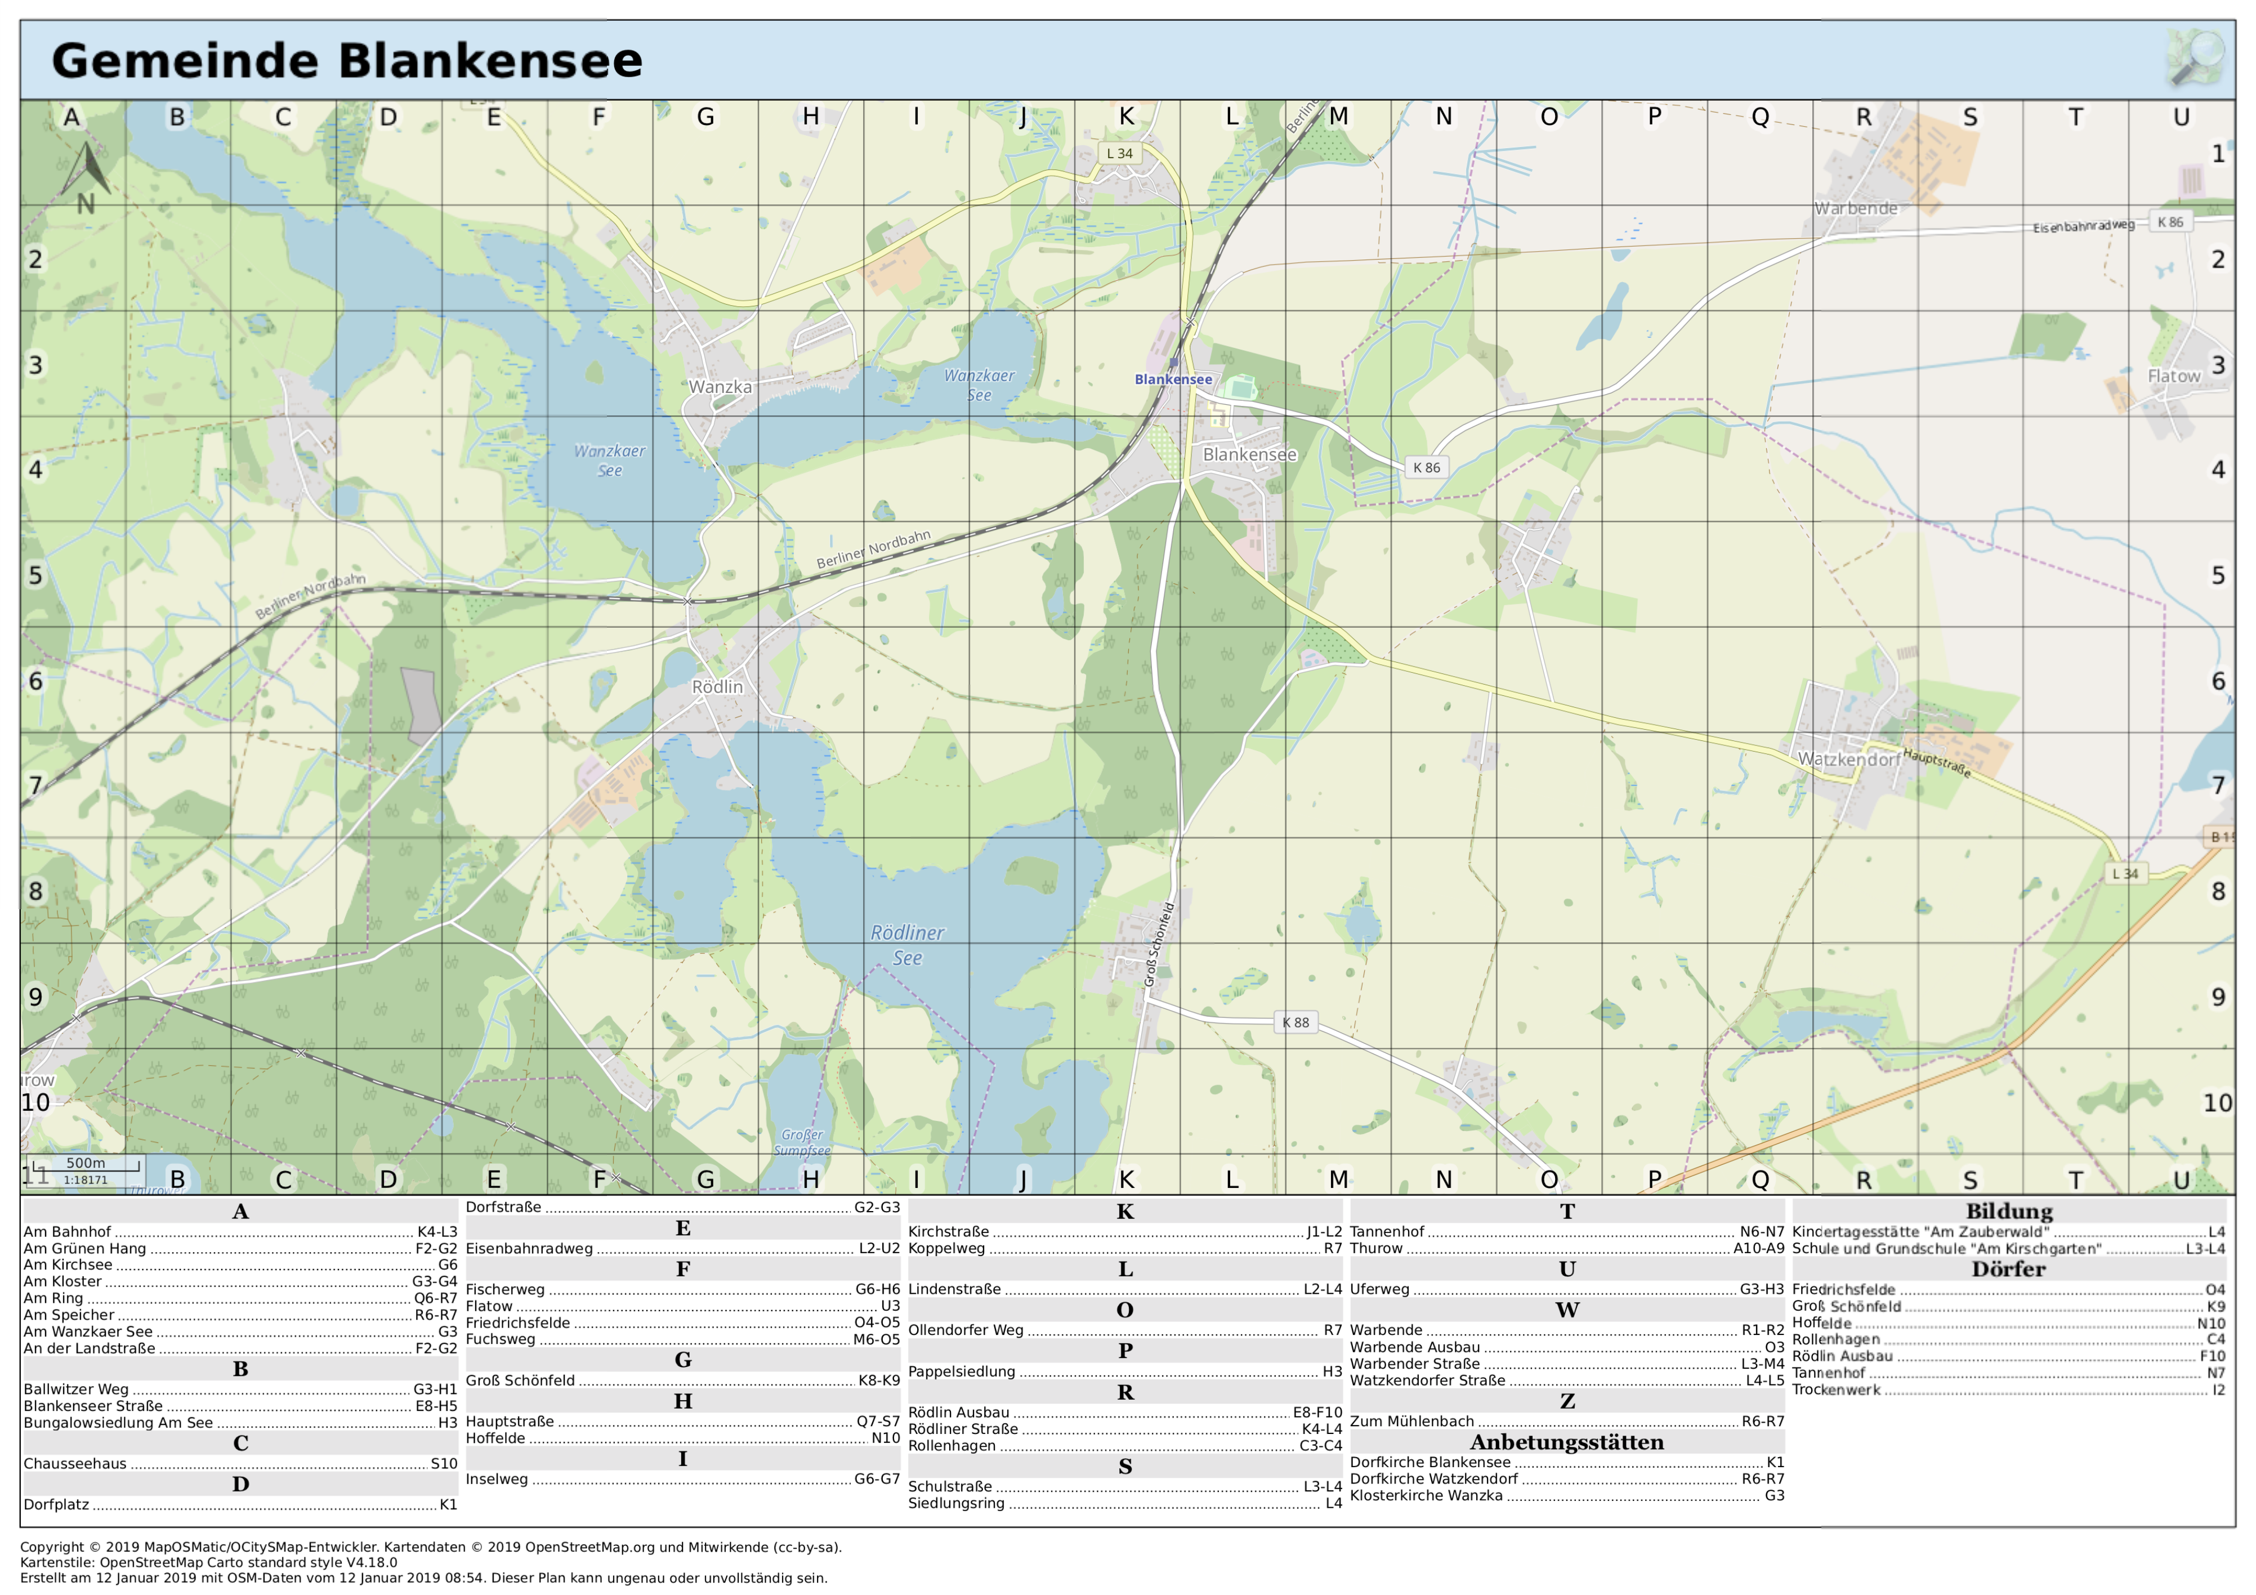The image size is (2256, 1595).
Task: Click the 500m scale bar
Action: (x=86, y=1169)
